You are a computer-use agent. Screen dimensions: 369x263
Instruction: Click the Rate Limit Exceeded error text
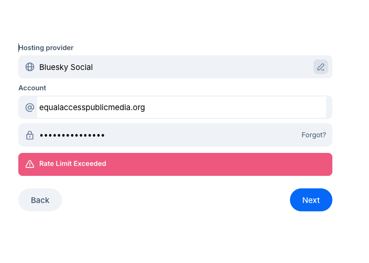tap(73, 164)
